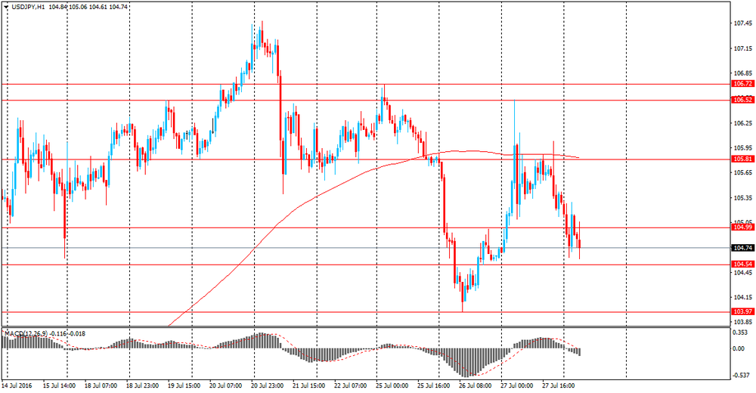756x393 pixels.
Task: Click the 105.95 price scale value
Action: click(x=743, y=148)
